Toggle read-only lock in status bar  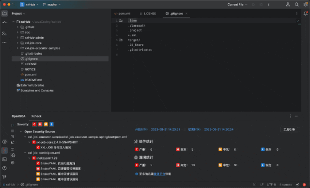tap(297, 185)
